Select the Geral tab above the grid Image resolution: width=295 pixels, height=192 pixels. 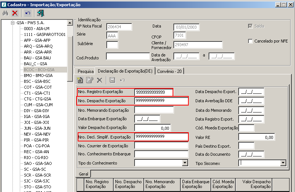click(x=83, y=174)
